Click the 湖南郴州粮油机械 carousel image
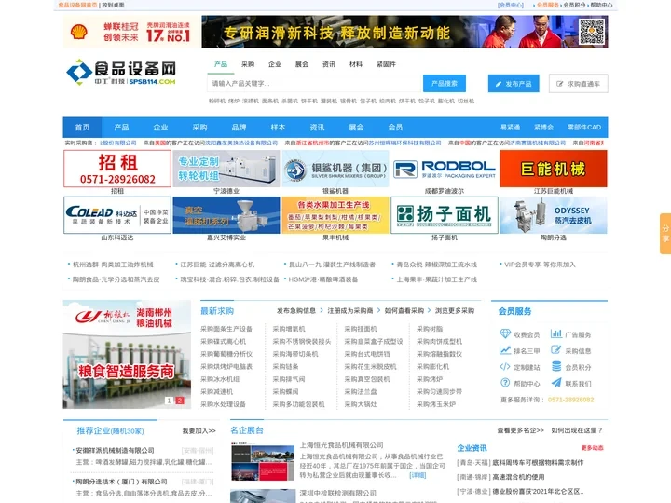Screen dimensions: 671x503 [x=127, y=354]
